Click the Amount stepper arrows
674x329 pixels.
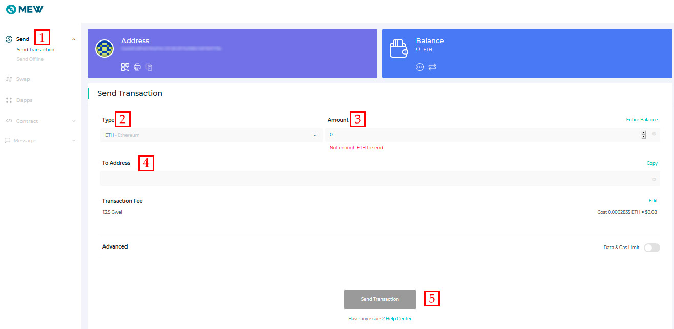(x=643, y=135)
